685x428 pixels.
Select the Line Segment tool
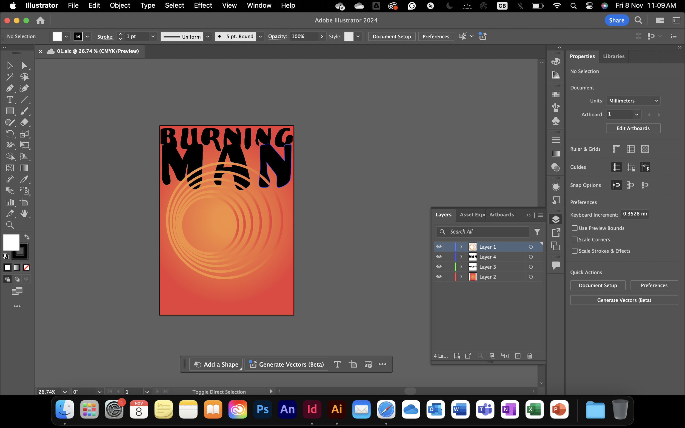[x=24, y=99]
